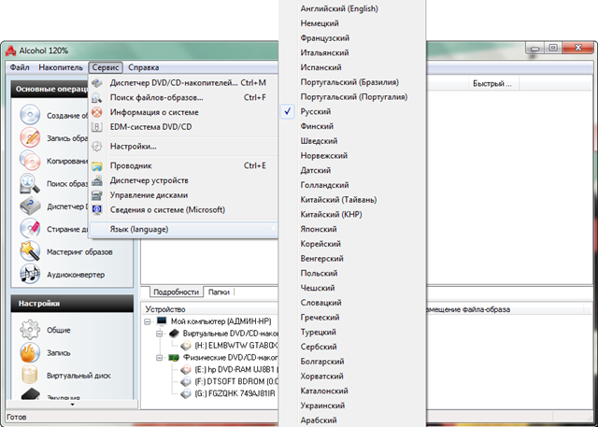The image size is (598, 427).
Task: Click the sidebar scroll-down arrow
Action: tap(72, 405)
